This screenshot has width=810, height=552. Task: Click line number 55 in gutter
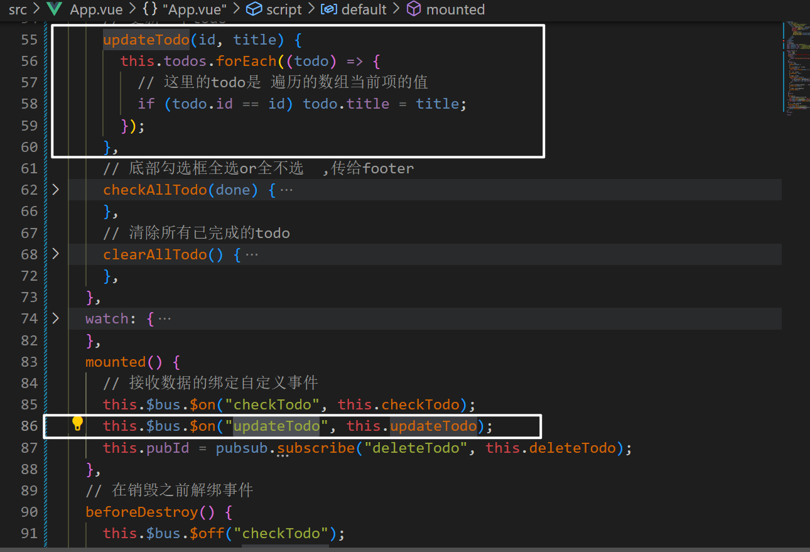pyautogui.click(x=30, y=40)
